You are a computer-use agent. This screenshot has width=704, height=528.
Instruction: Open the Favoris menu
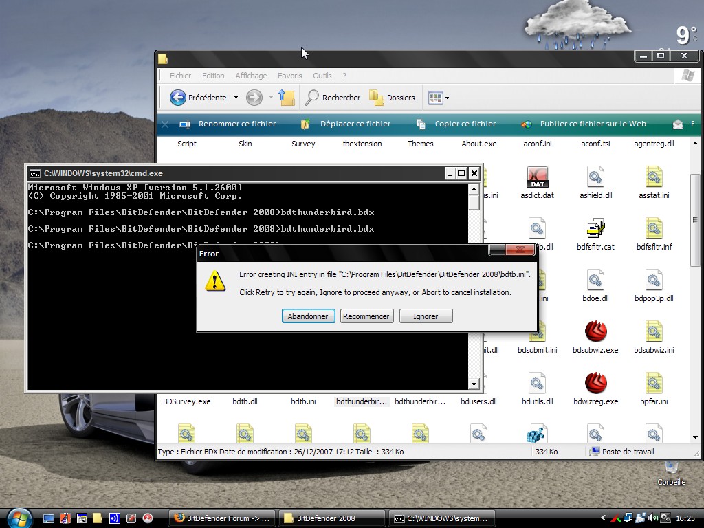289,76
